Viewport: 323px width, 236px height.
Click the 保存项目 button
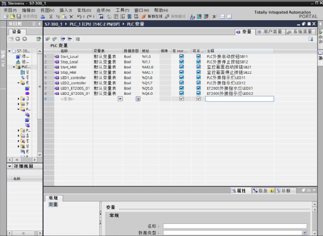tap(27, 16)
